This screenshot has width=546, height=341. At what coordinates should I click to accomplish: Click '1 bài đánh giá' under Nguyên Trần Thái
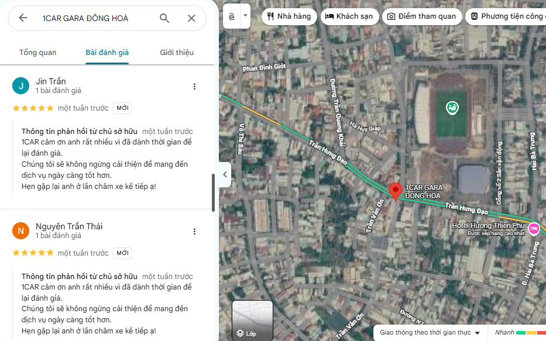(58, 236)
